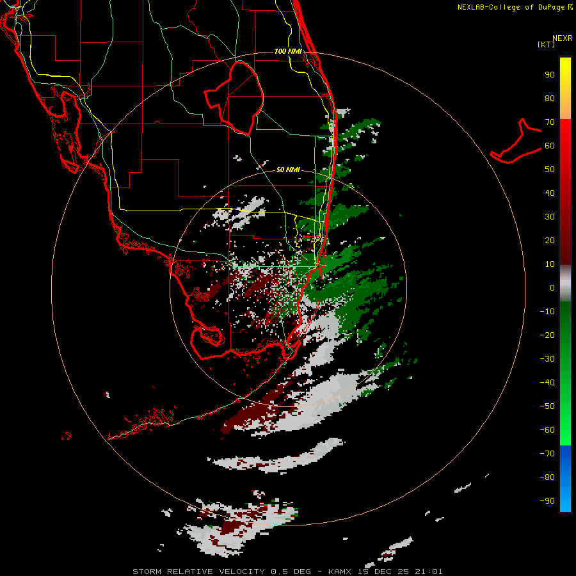Screen dimensions: 576x576
Task: Click the -30 value on the velocity scale
Action: [547, 359]
